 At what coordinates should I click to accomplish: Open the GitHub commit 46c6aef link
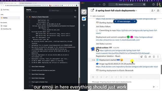[x=123, y=52]
